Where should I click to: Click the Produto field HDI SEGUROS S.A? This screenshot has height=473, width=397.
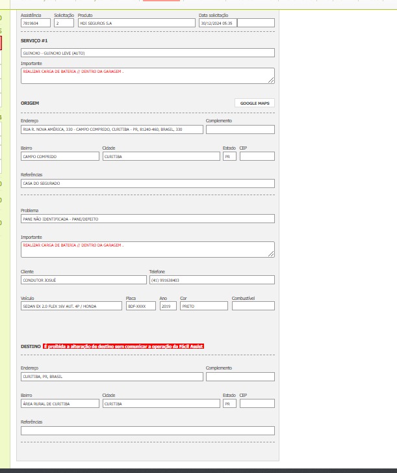point(136,23)
